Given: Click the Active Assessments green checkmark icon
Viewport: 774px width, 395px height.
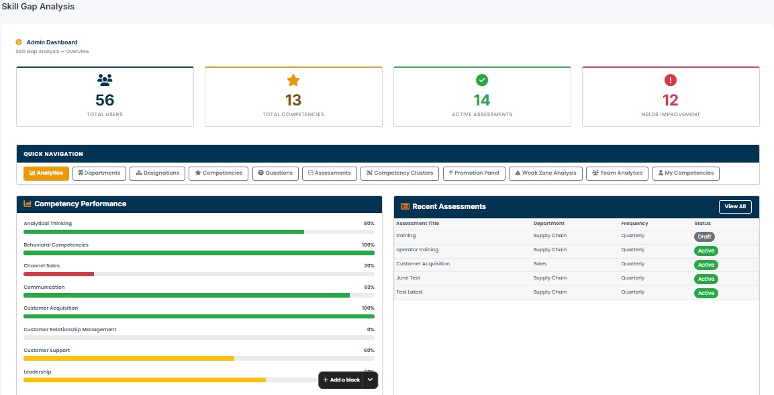Looking at the screenshot, I should pos(482,80).
